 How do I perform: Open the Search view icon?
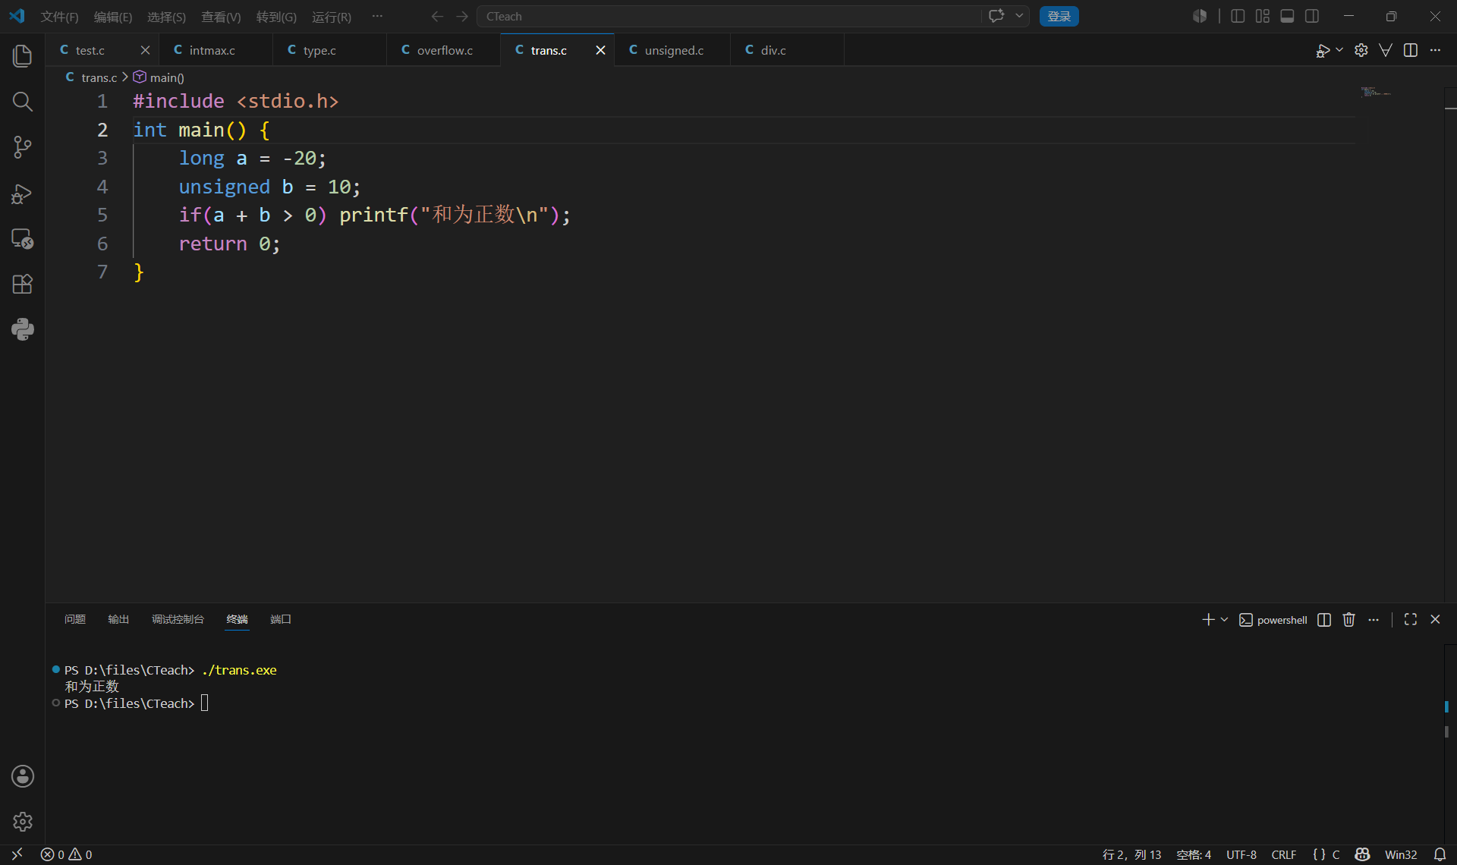23,102
